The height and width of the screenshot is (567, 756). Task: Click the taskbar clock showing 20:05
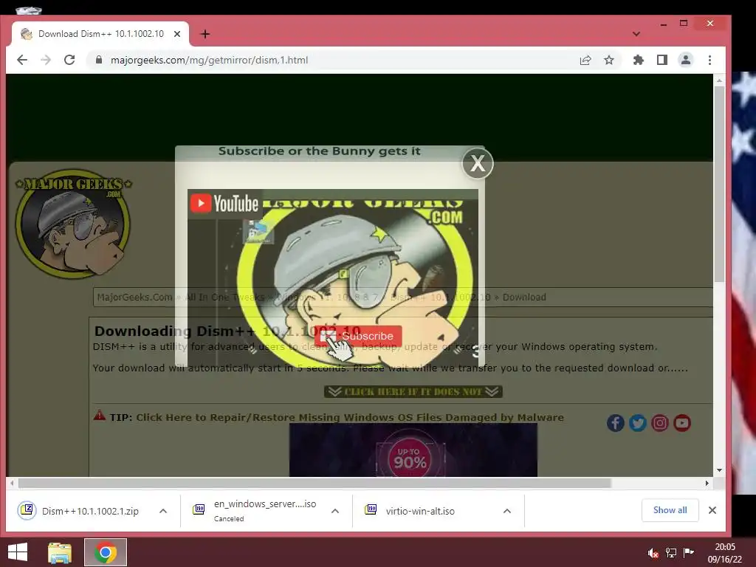(725, 552)
